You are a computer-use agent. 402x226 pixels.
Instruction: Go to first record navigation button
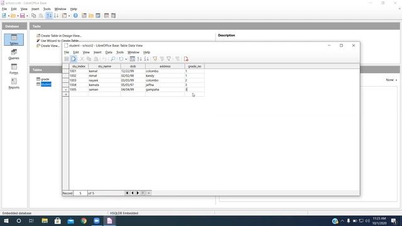(127, 193)
